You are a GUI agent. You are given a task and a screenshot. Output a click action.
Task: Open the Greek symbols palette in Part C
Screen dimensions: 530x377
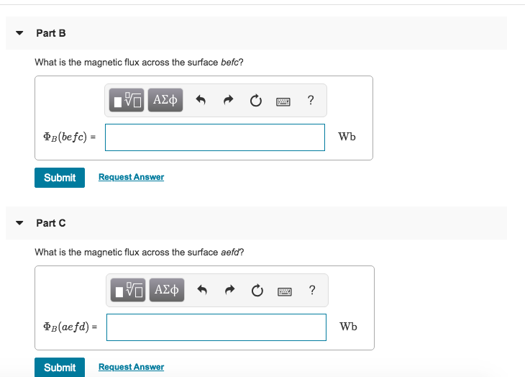point(167,290)
